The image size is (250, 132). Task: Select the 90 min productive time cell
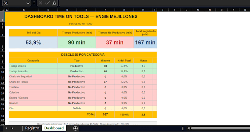[77, 43]
